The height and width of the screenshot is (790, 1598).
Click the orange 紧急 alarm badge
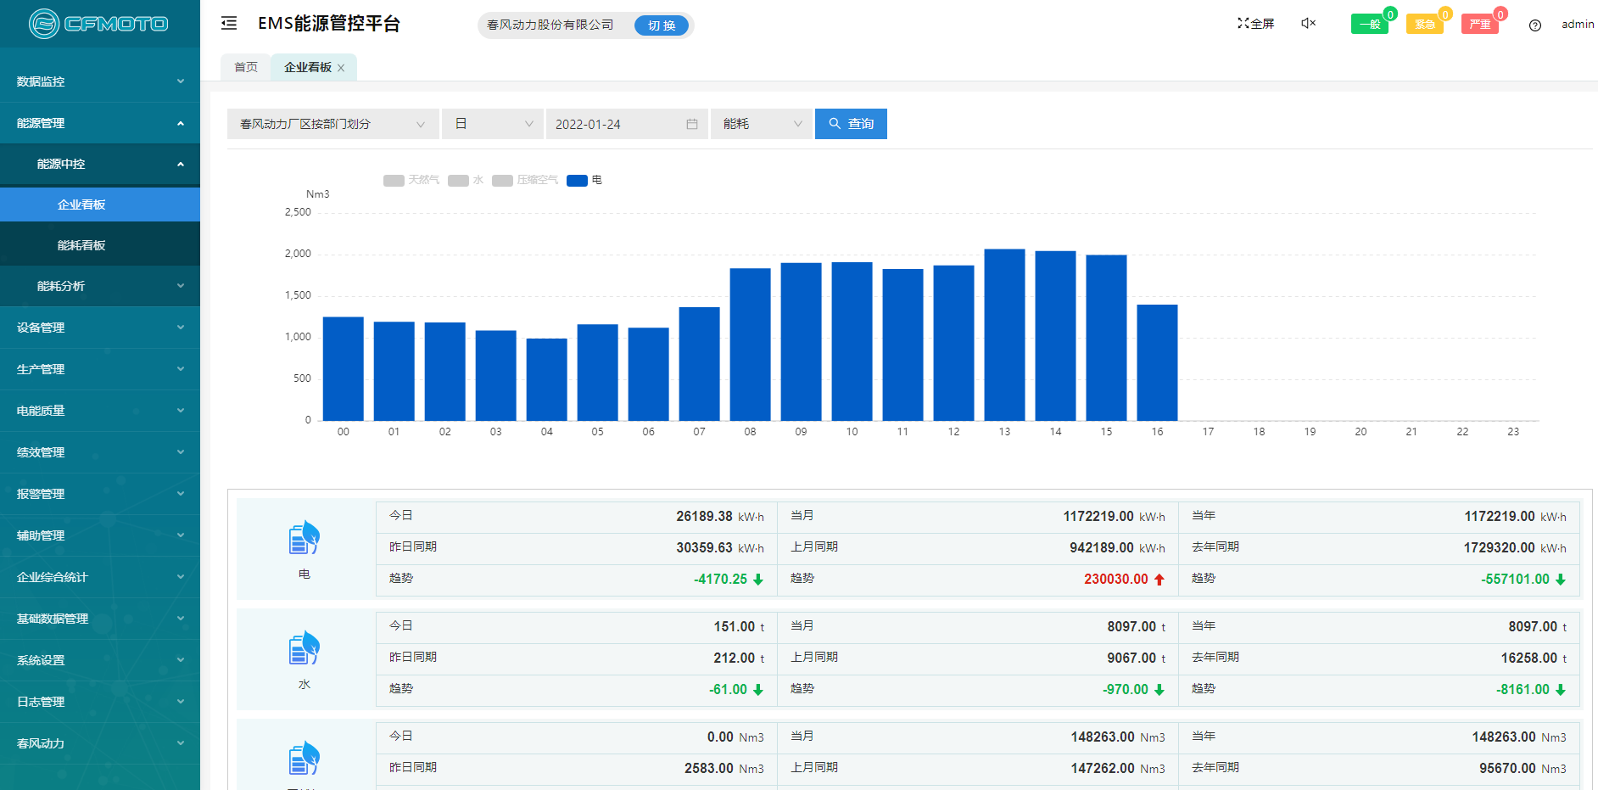pos(1424,25)
